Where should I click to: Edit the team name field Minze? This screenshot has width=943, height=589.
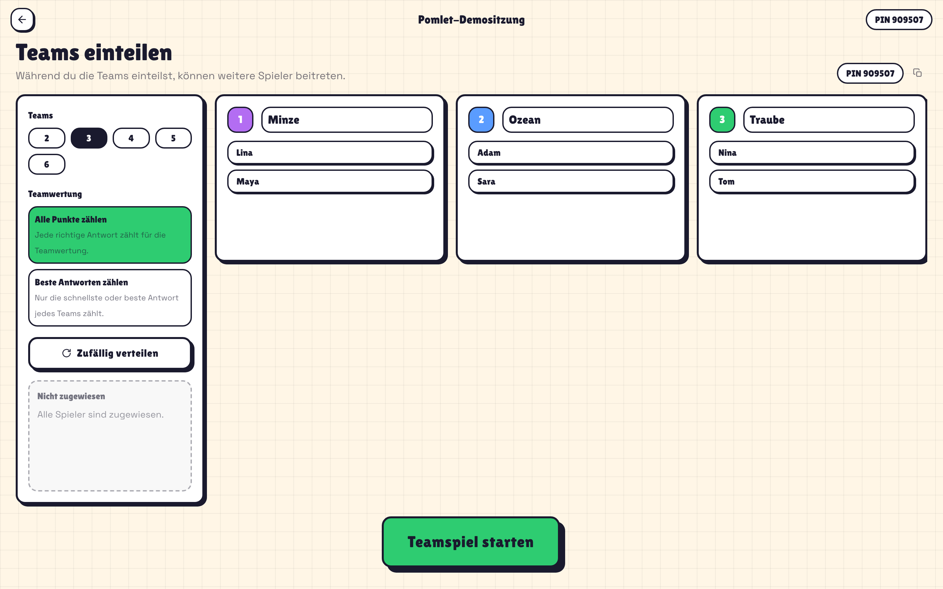pos(347,119)
